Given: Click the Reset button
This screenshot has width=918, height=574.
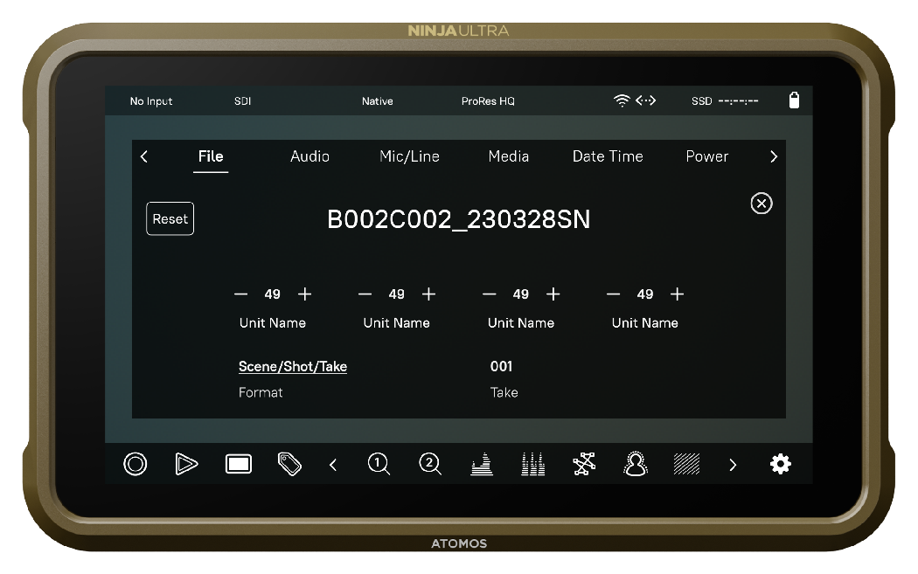Looking at the screenshot, I should pos(170,218).
